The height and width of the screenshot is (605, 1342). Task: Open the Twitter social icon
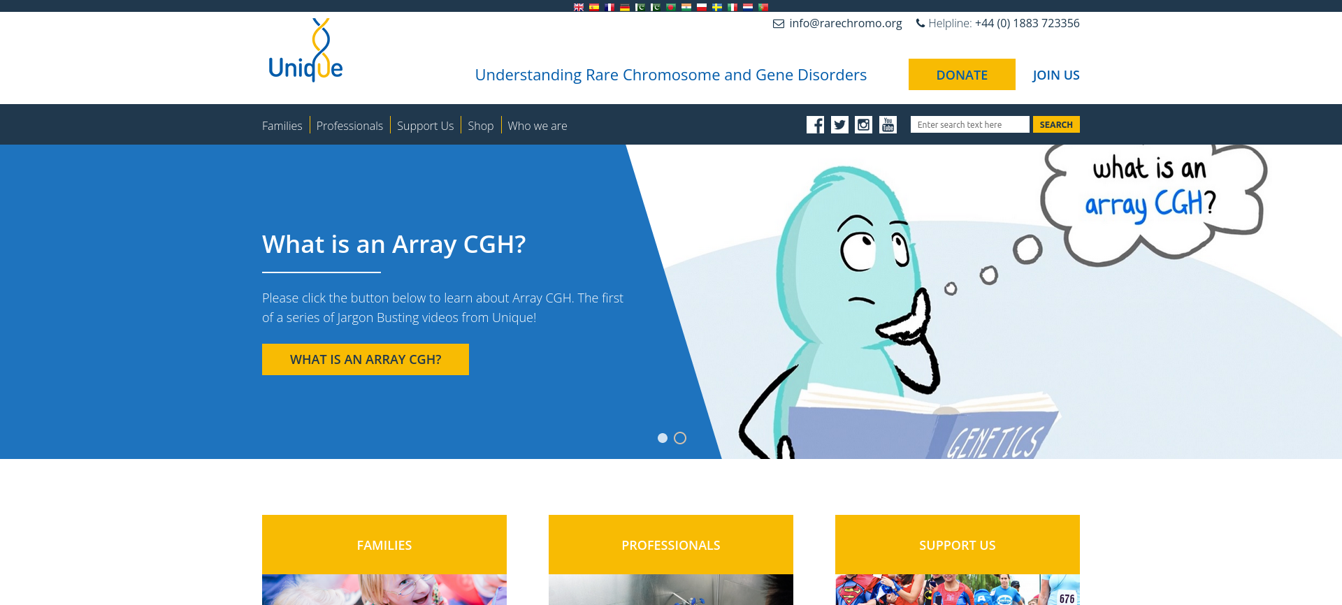tap(839, 125)
